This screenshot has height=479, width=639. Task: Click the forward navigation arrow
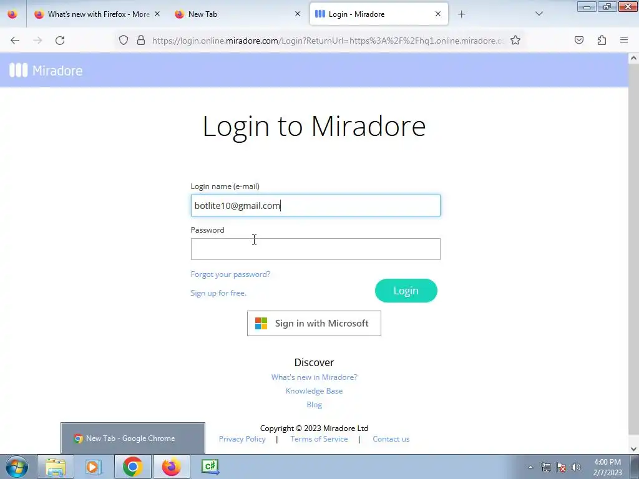pos(37,41)
